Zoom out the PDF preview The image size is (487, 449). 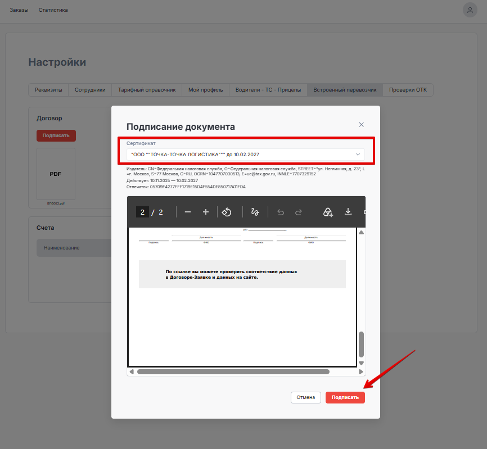pyautogui.click(x=188, y=212)
